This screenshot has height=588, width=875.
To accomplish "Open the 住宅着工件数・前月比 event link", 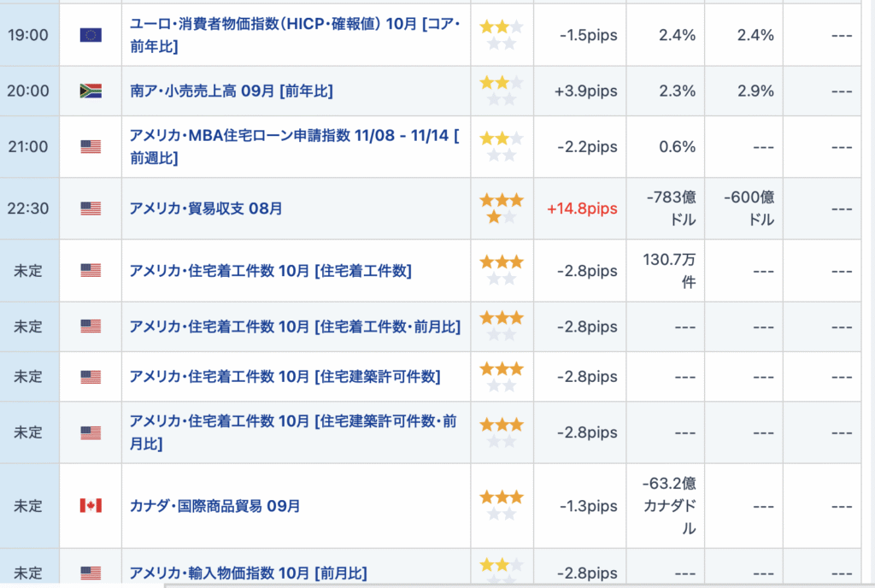I will 295,326.
